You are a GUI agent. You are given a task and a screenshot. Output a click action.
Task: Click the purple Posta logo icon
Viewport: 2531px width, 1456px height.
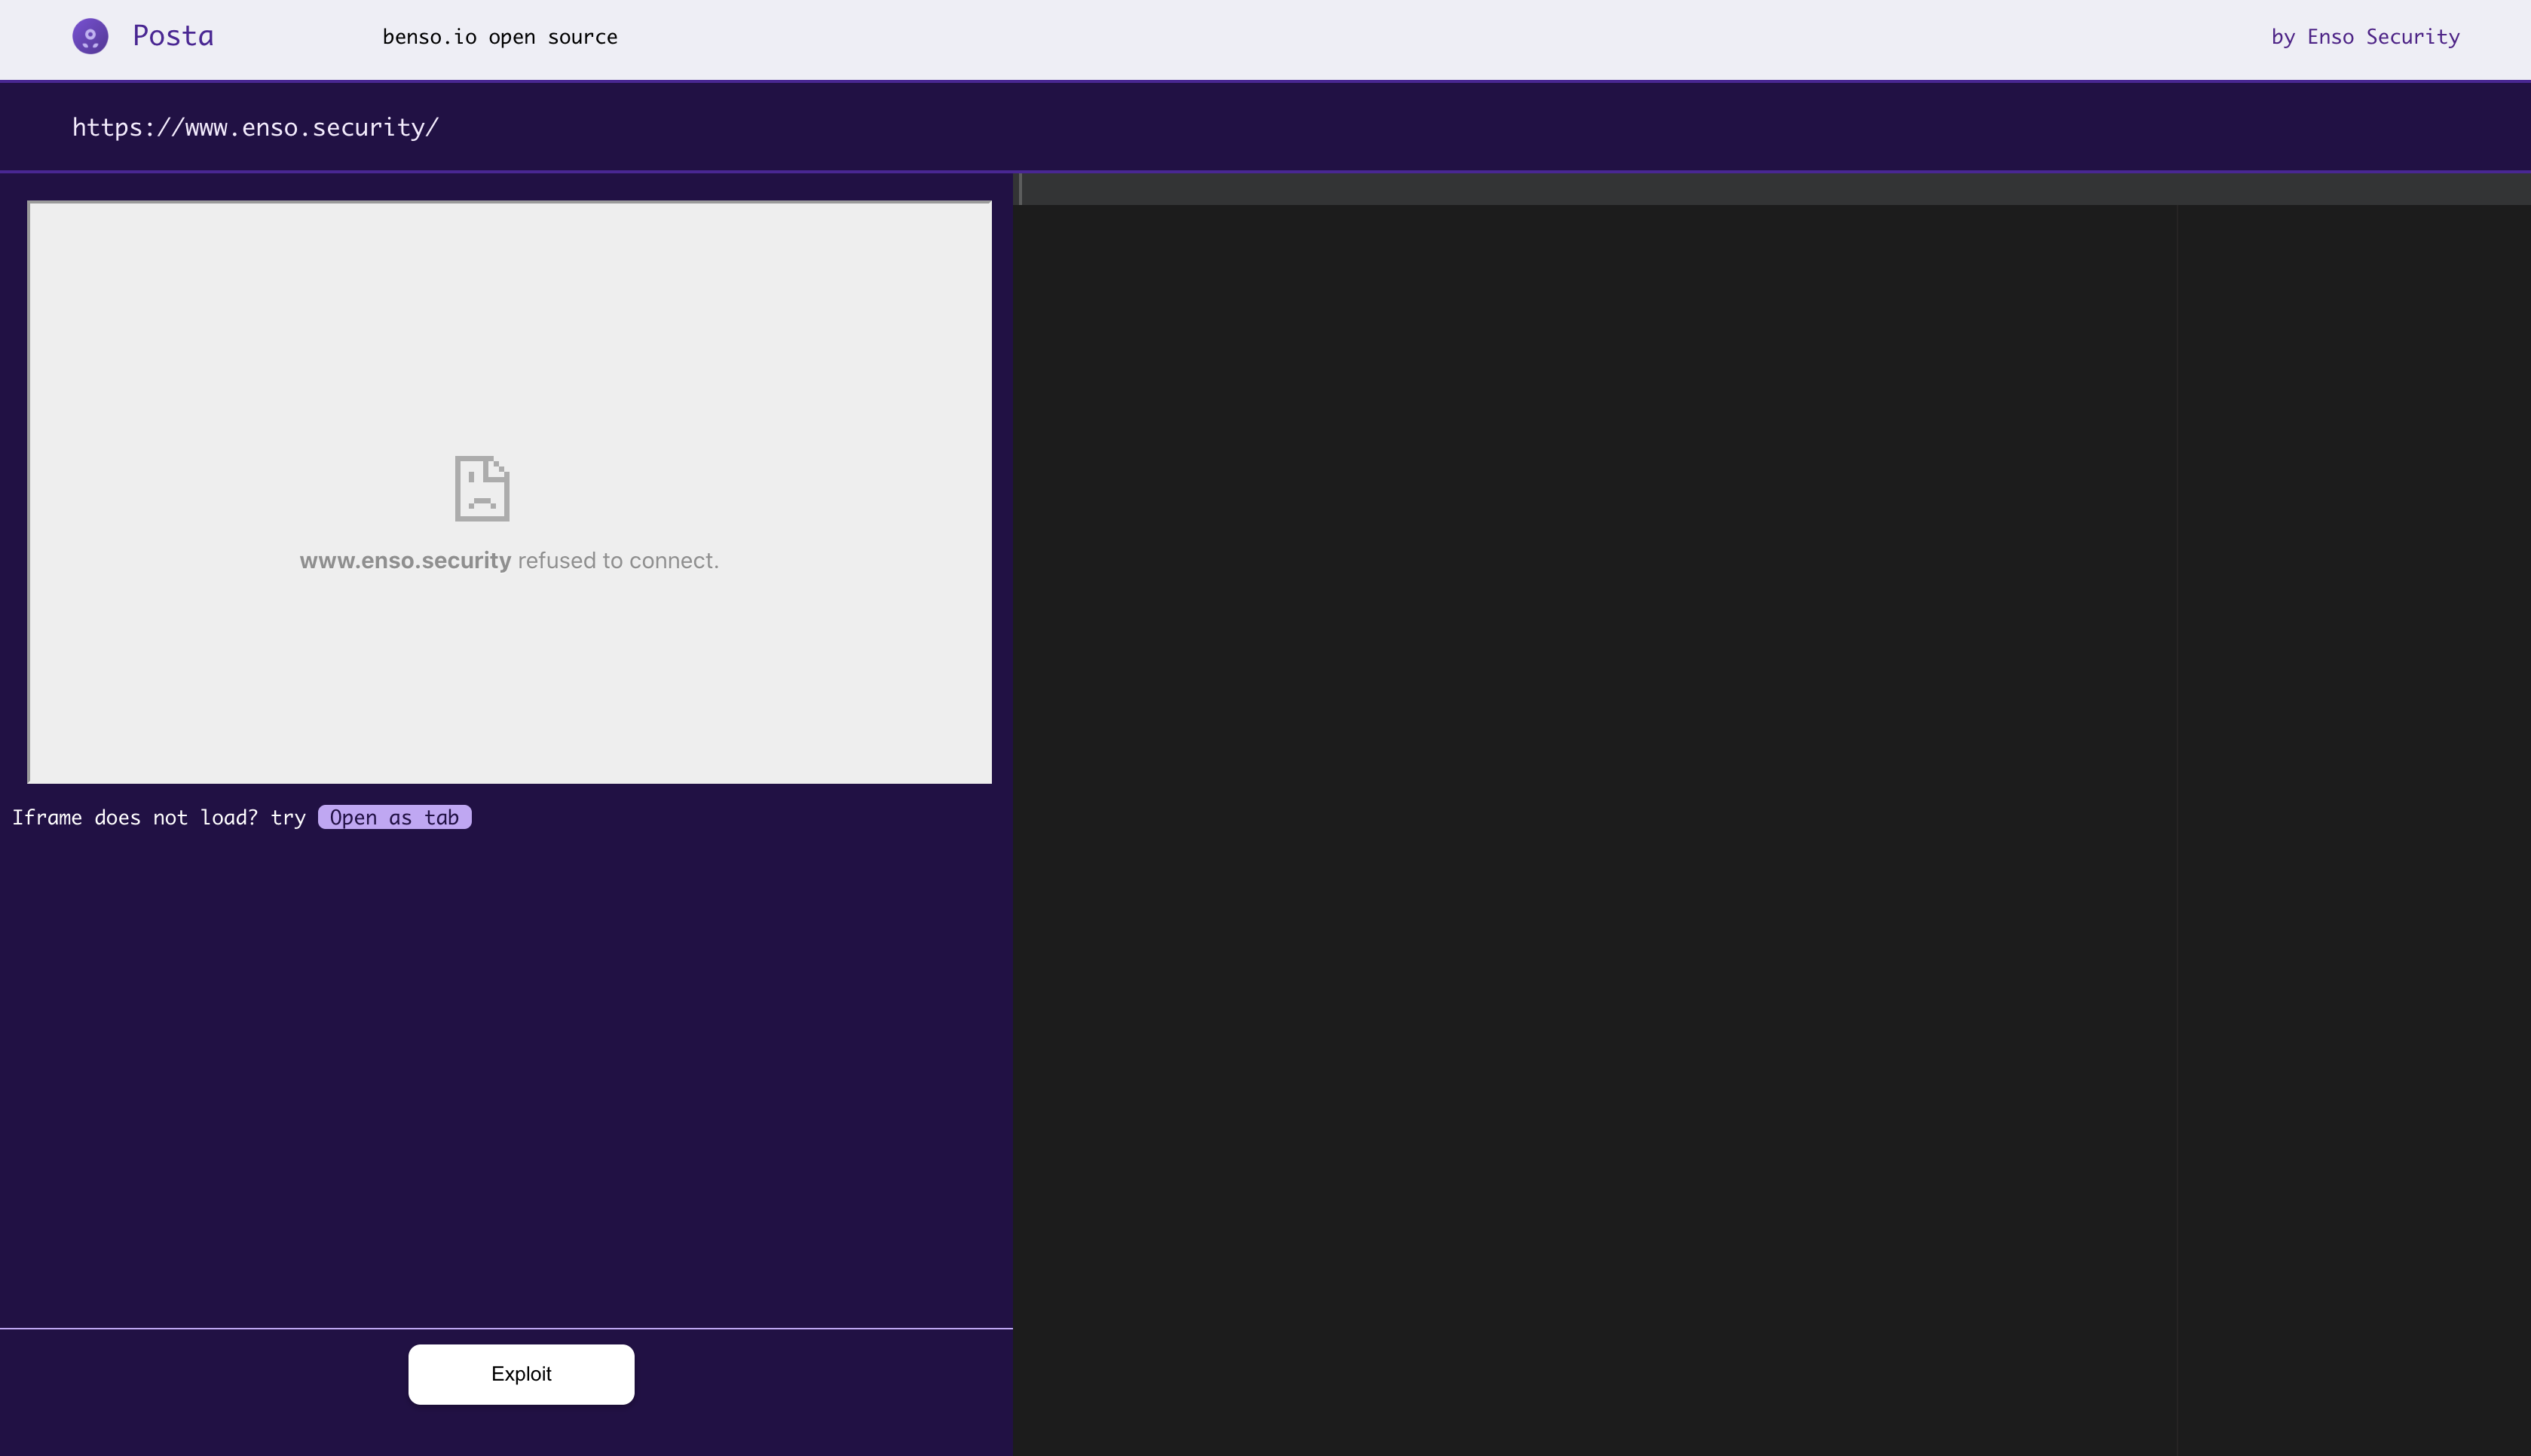point(90,37)
